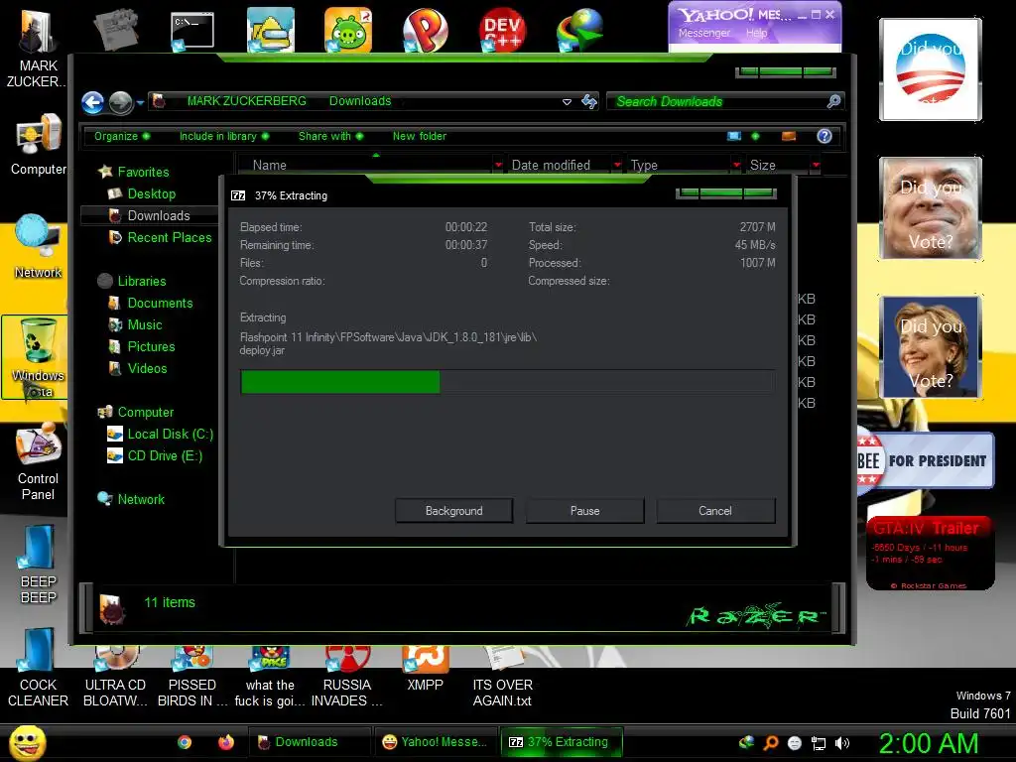Open CD Drive (E:)
The height and width of the screenshot is (762, 1016).
pyautogui.click(x=165, y=456)
